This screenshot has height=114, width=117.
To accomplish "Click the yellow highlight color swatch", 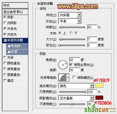I will point(99,85).
